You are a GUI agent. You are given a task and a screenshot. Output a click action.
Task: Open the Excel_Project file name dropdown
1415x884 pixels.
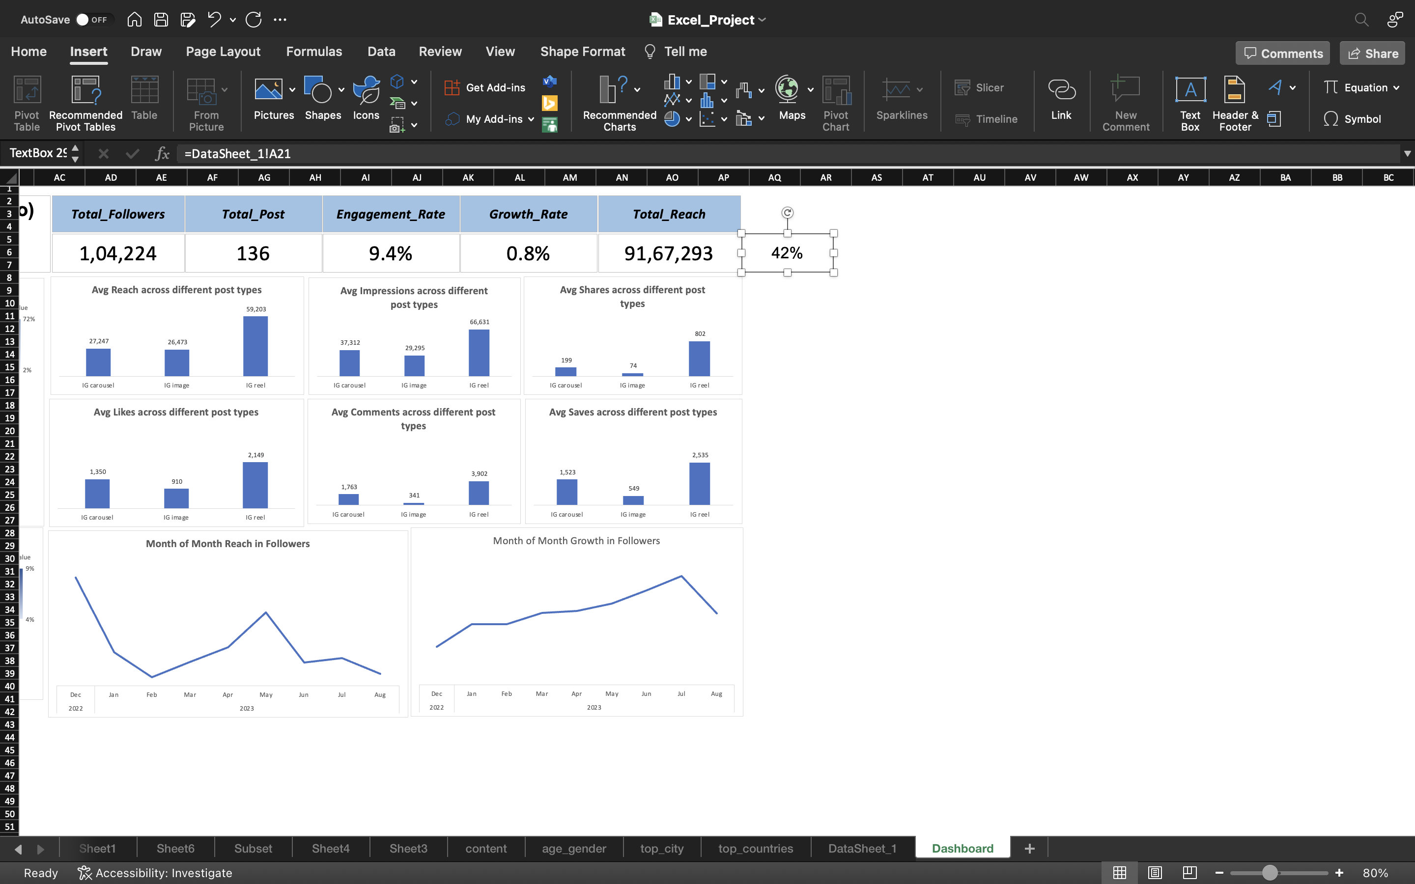[x=763, y=20]
